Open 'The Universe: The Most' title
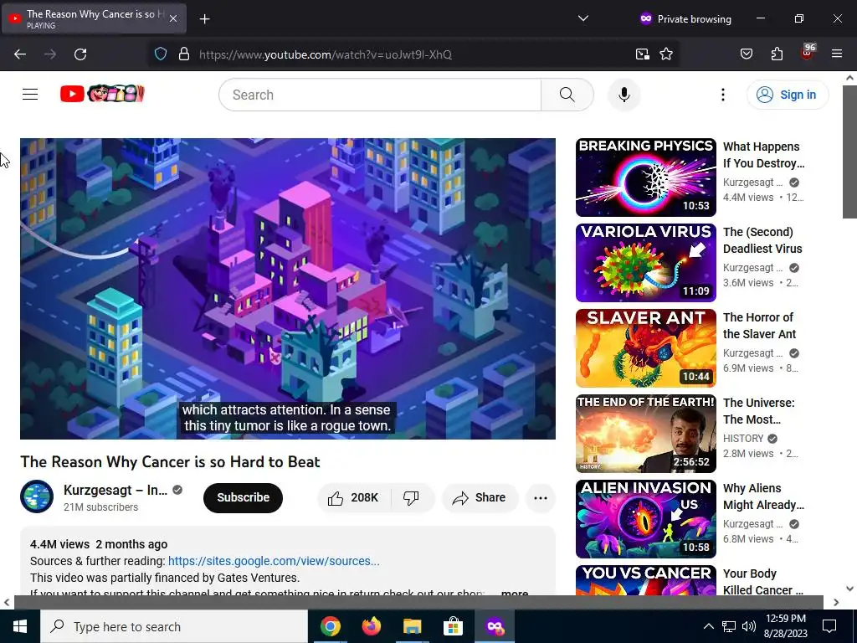The width and height of the screenshot is (857, 643). point(758,410)
